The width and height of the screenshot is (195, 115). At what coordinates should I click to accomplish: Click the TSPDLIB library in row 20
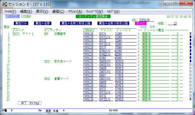90,100
